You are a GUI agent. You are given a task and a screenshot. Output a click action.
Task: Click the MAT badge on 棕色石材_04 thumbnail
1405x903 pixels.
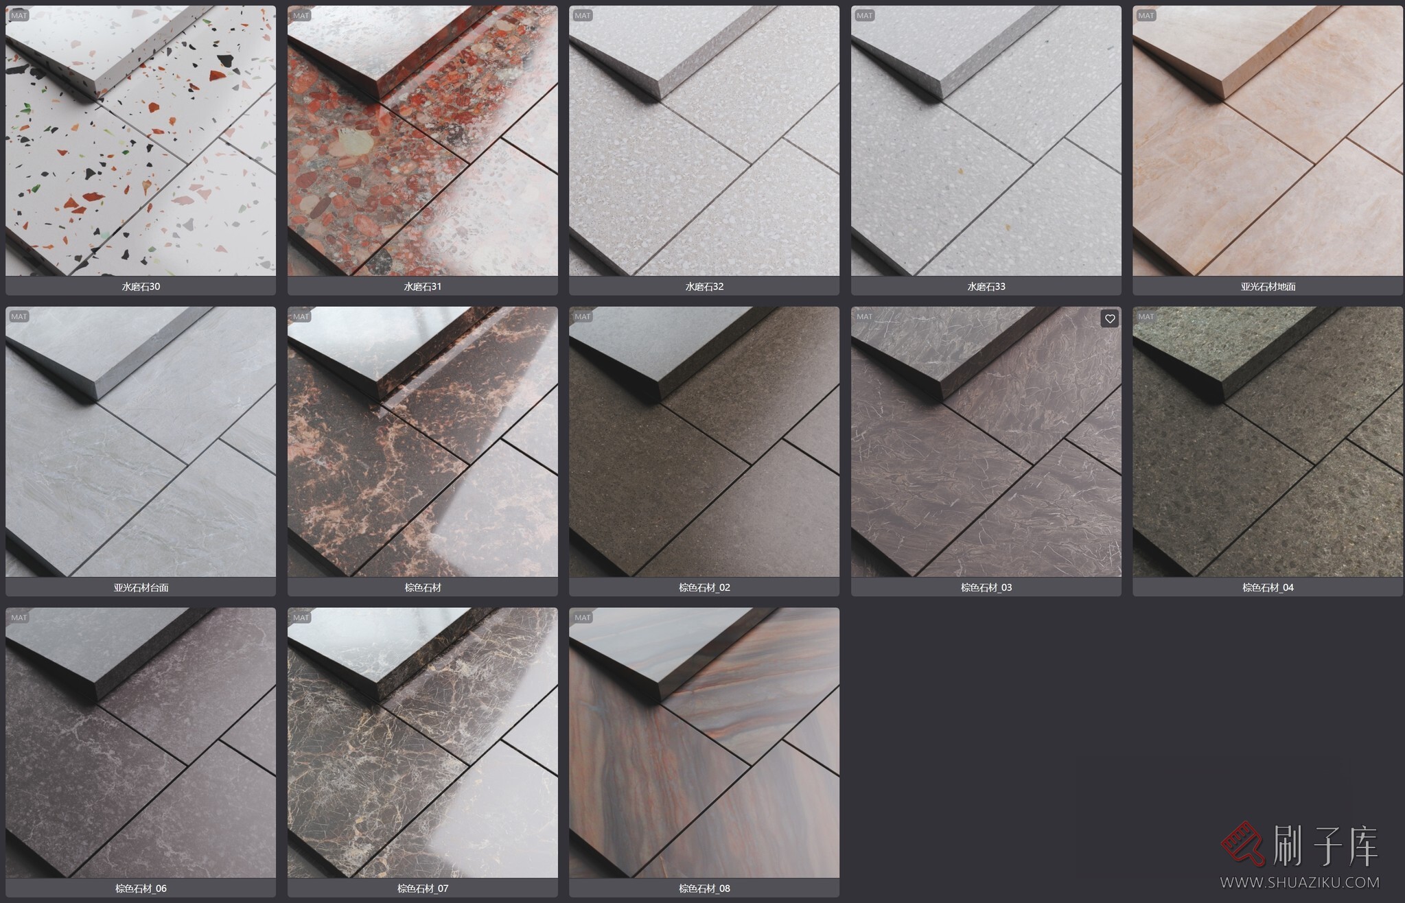click(1146, 316)
